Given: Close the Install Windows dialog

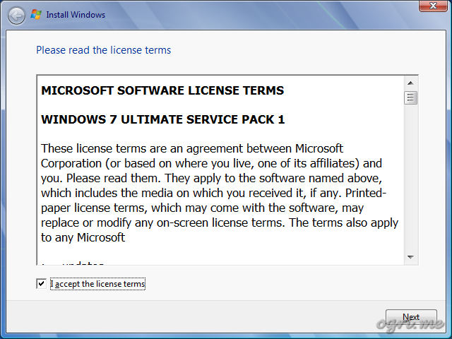Looking at the screenshot, I should coord(433,6).
